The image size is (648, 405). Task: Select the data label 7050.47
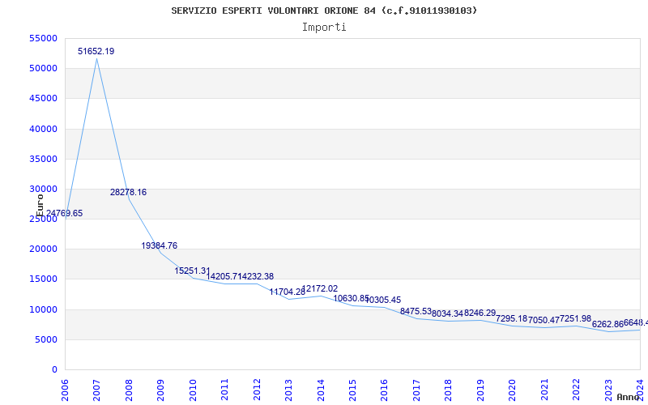tap(544, 320)
